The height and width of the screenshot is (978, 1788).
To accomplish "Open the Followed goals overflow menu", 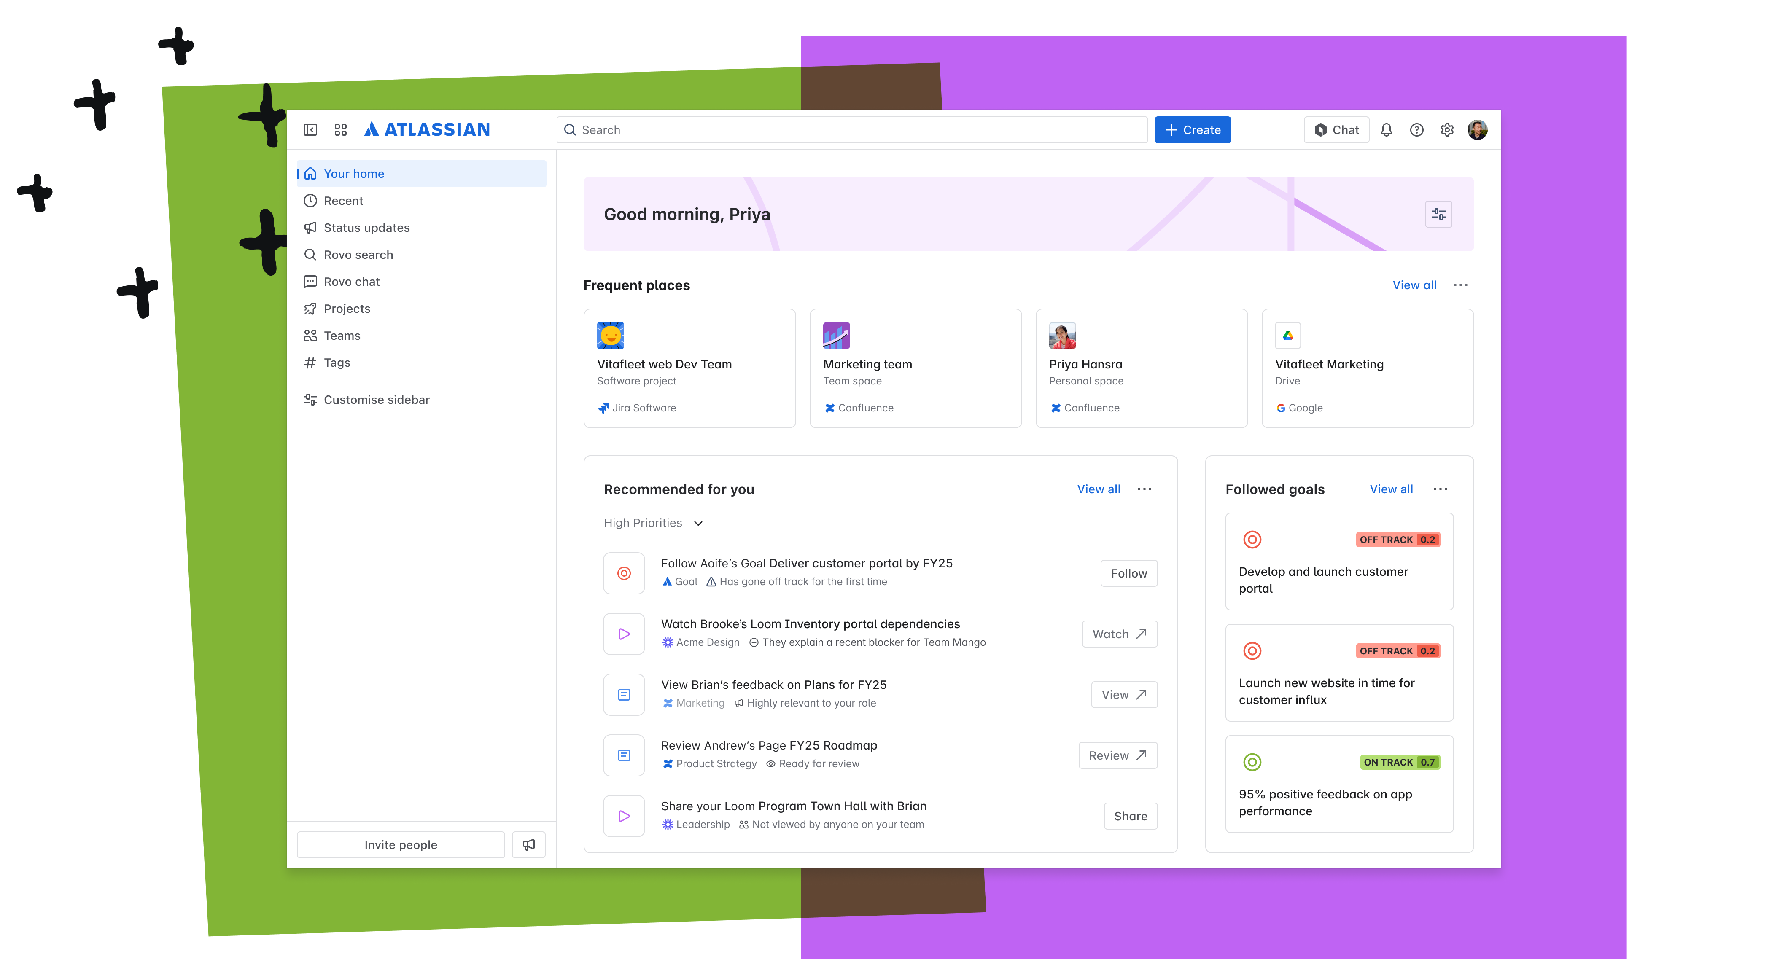I will 1440,489.
